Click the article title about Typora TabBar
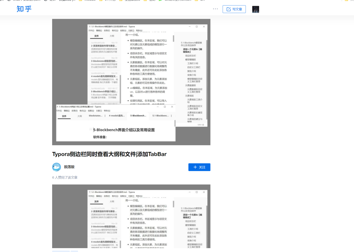Image resolution: width=354 pixels, height=252 pixels. tap(109, 154)
